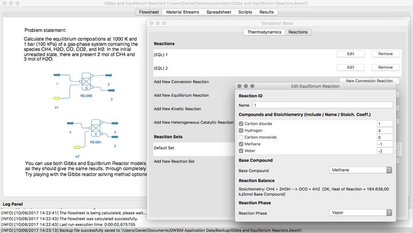Click the Problem statement heading
413x233 pixels.
click(45, 30)
